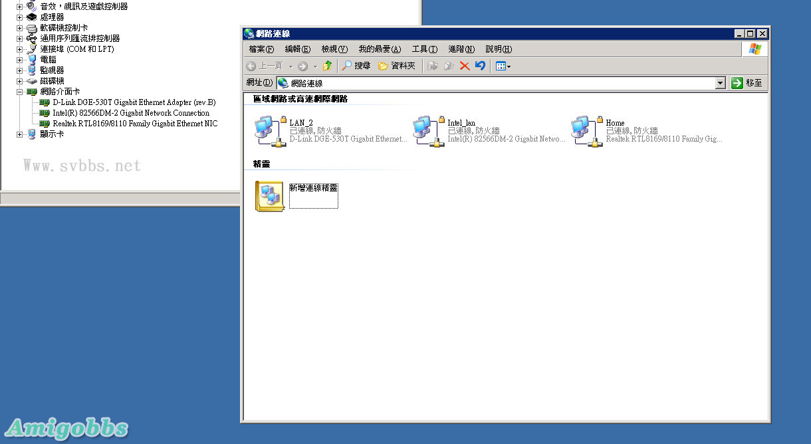Click the Up one level folder icon
Image resolution: width=811 pixels, height=444 pixels.
[x=327, y=66]
